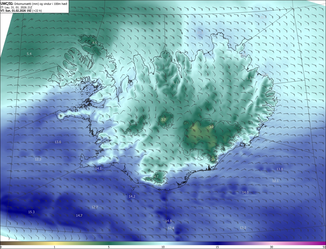The width and height of the screenshot is (326, 249).
Task: Click the 4.7 value over Mýrdalsjökull
Action: coord(156,176)
